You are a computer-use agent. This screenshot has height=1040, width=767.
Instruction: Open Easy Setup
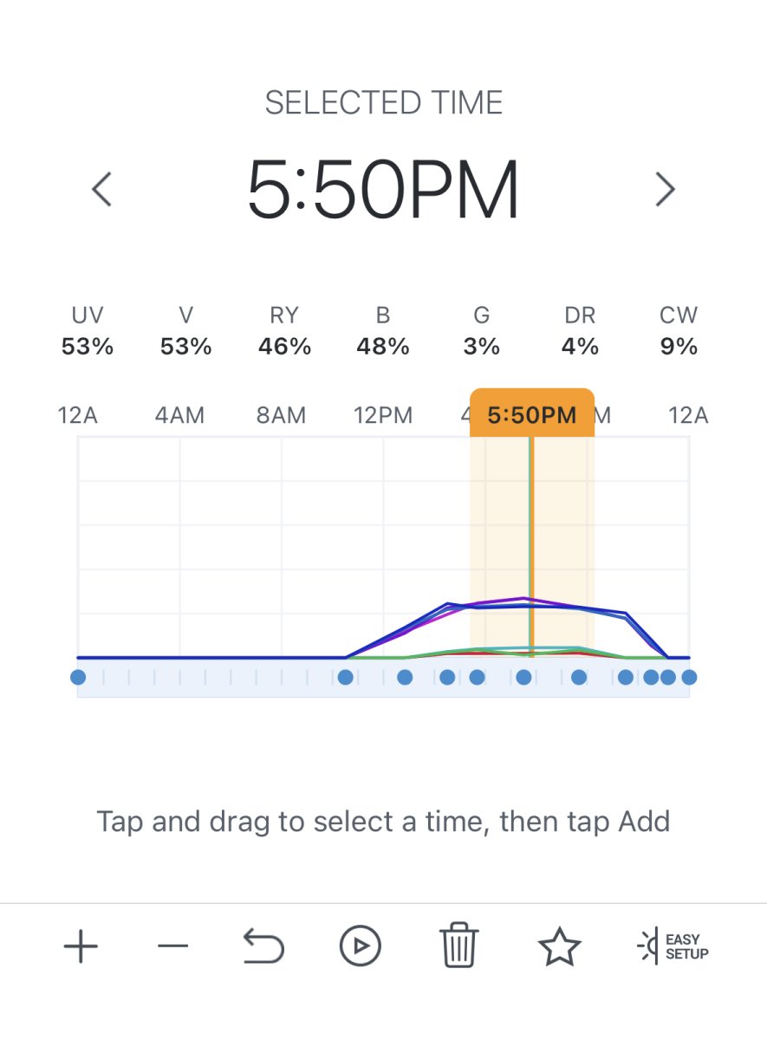point(673,946)
